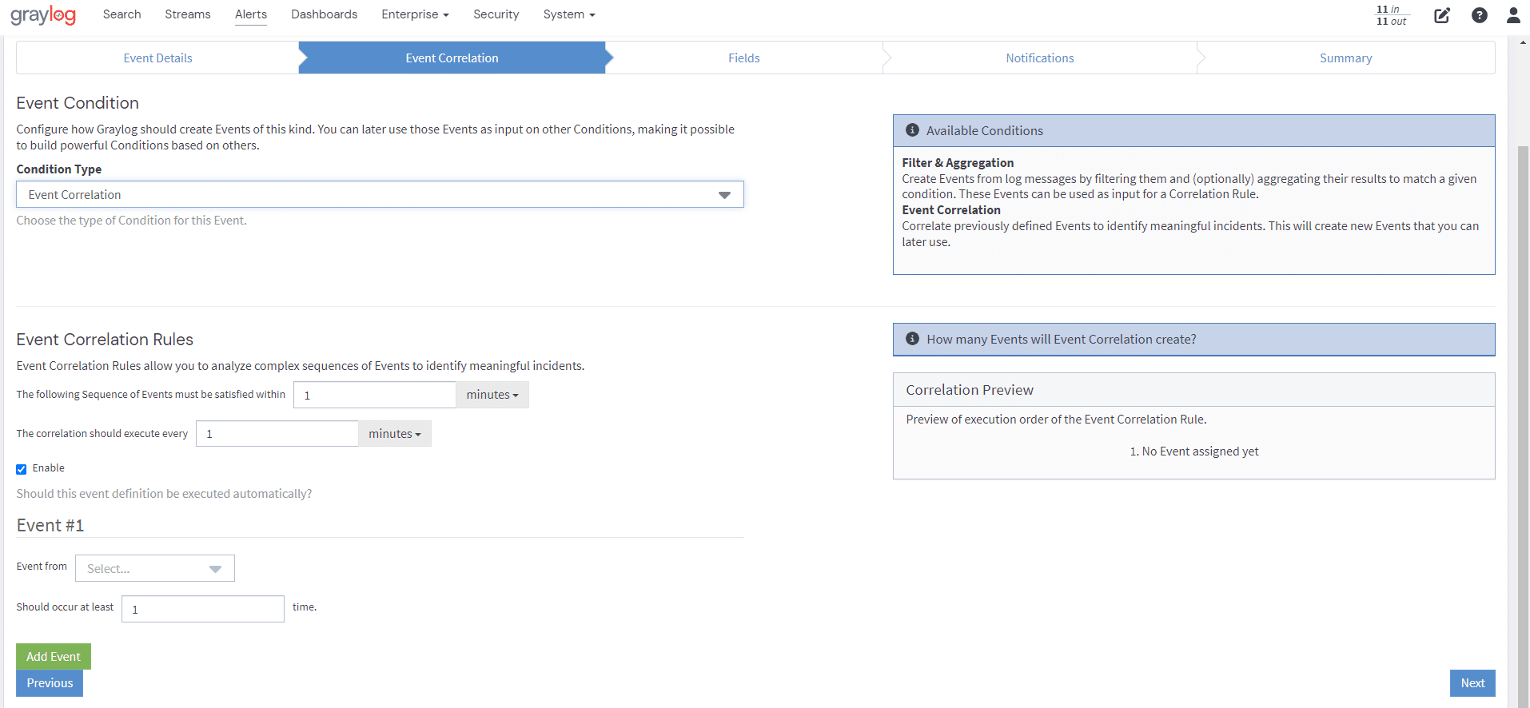1530x708 pixels.
Task: Open the scratchpad edit icon
Action: coord(1441,15)
